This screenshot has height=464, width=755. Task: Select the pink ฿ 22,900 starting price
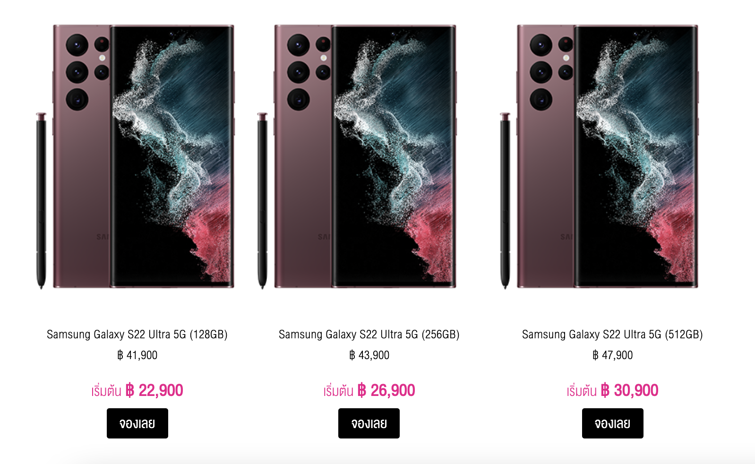coord(154,390)
